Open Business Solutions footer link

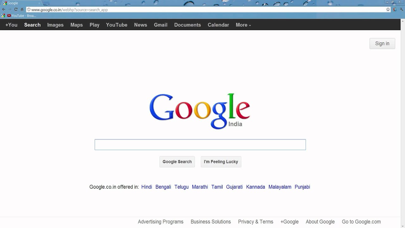(211, 222)
